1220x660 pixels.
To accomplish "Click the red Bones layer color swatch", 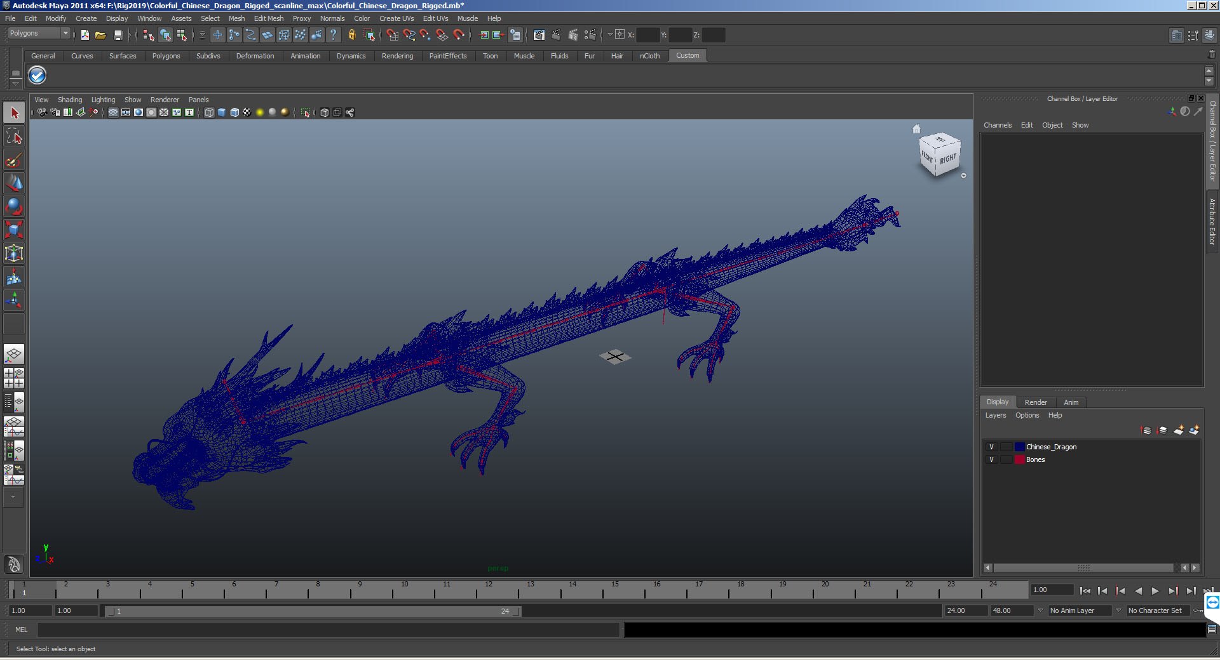I will pos(1019,459).
